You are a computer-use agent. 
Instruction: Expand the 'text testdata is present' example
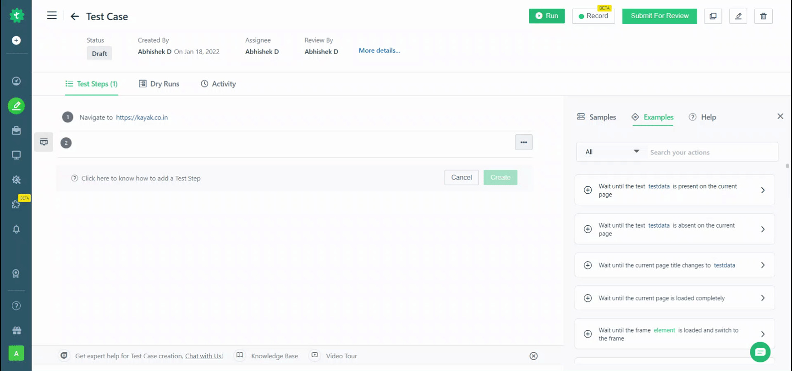pos(763,190)
